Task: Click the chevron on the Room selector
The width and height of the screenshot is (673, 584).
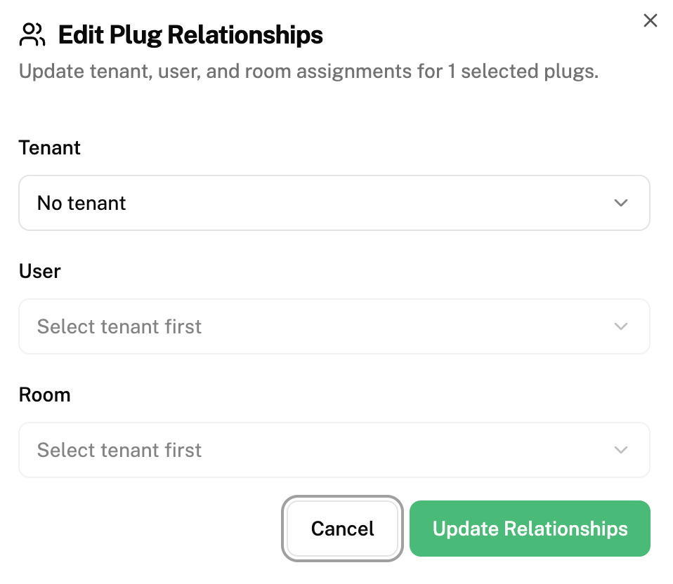Action: [x=620, y=450]
